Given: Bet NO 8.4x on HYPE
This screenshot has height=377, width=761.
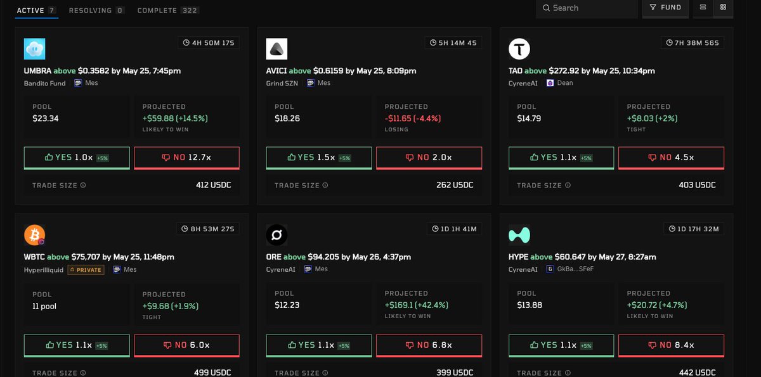Looking at the screenshot, I should point(672,345).
